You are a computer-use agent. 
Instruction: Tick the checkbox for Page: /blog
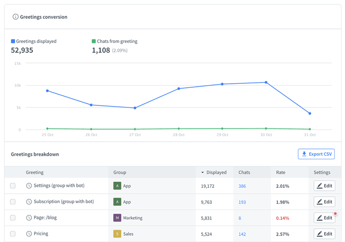tap(13, 218)
